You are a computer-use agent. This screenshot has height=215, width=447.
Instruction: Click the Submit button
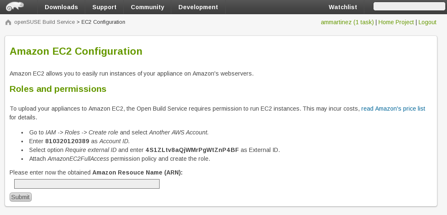pyautogui.click(x=20, y=197)
